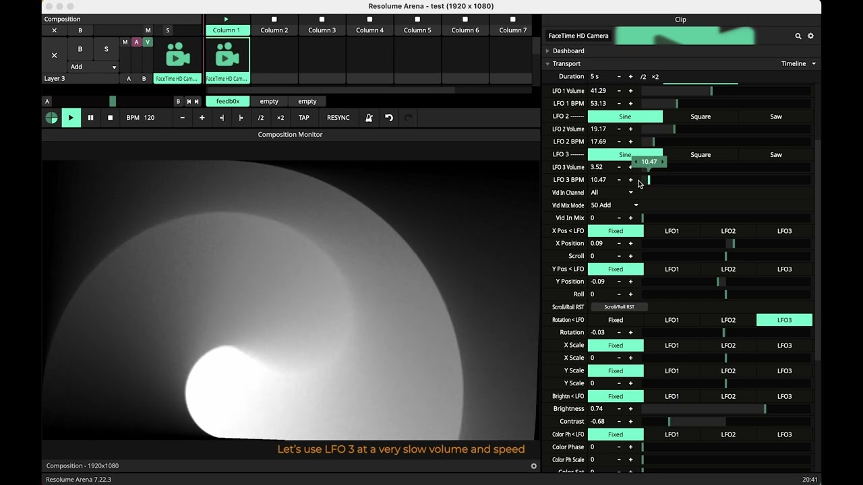The height and width of the screenshot is (485, 863).
Task: Halve the BPM with /2
Action: point(260,118)
